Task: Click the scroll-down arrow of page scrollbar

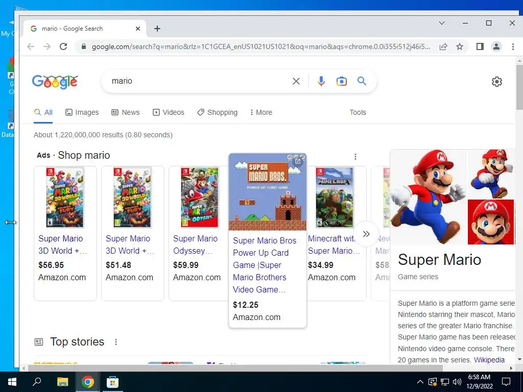Action: tap(519, 359)
